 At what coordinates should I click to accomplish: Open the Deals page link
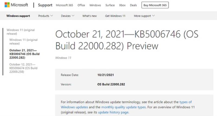(x=133, y=5)
